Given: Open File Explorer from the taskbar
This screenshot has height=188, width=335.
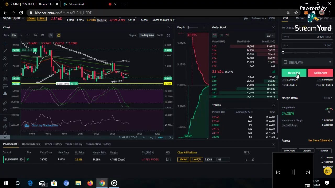Looking at the screenshot, I should pyautogui.click(x=78, y=183).
